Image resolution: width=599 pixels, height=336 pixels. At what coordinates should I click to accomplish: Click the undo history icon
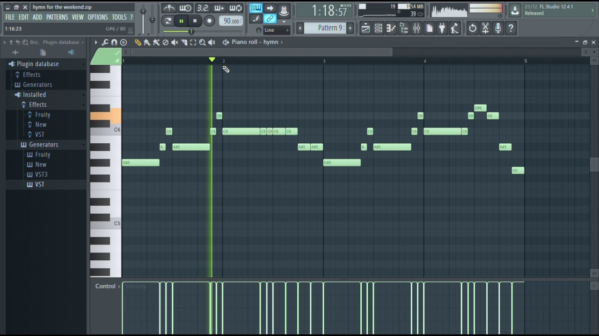point(473,28)
